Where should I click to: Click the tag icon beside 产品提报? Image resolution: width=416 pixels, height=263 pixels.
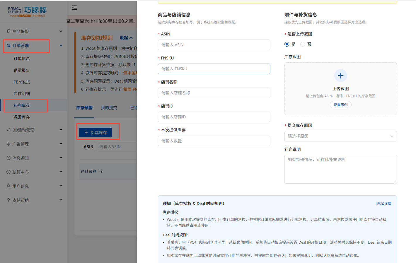(8, 32)
